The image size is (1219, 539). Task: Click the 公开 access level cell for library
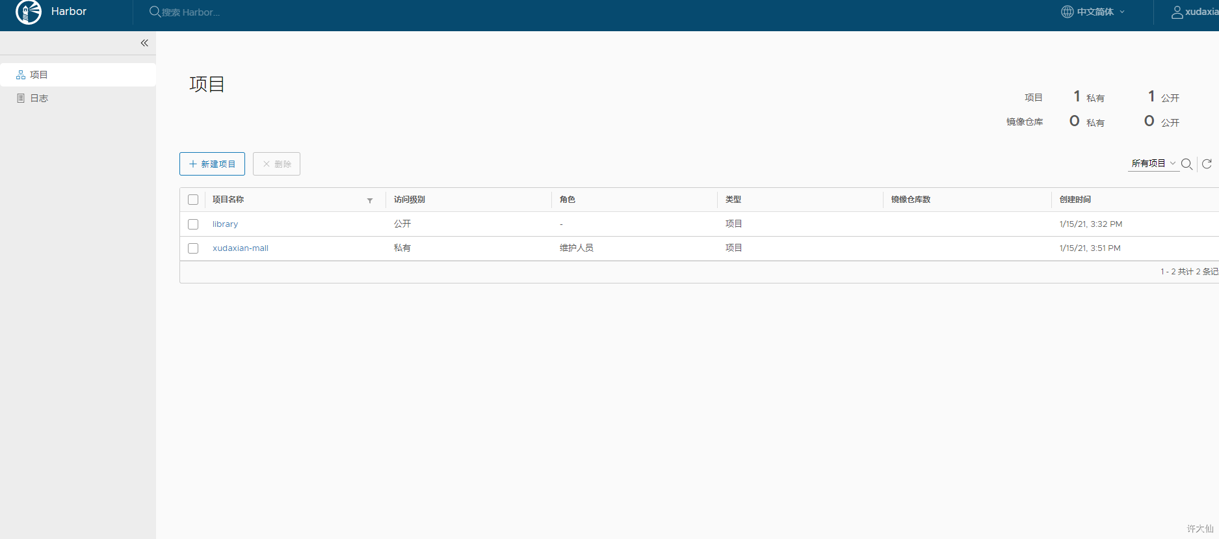click(402, 224)
